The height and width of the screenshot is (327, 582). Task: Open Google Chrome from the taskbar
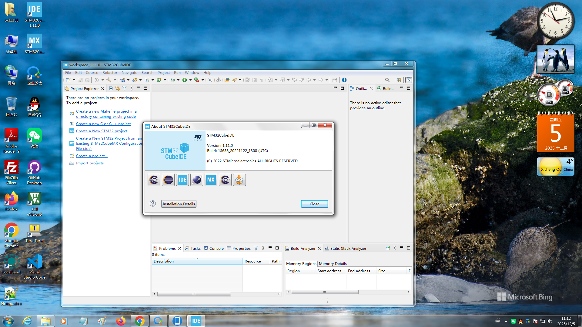(x=139, y=321)
